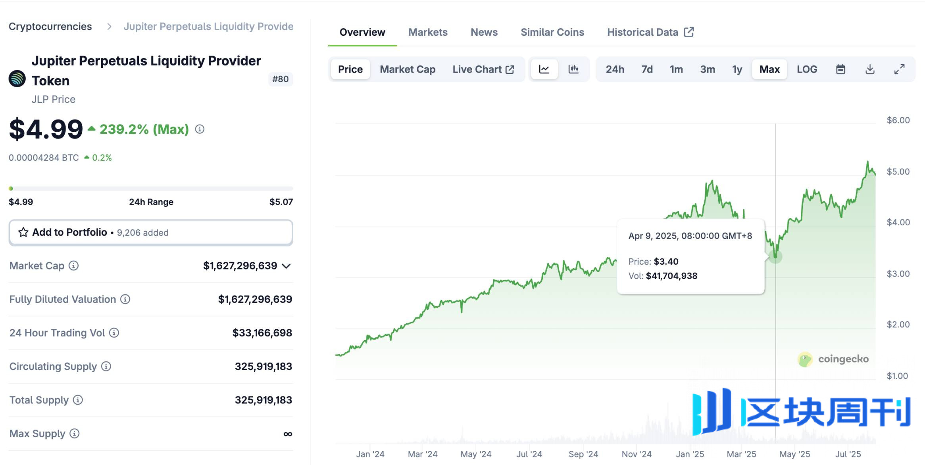The image size is (925, 465).
Task: Click the 24h Range progress bar
Action: 151,188
